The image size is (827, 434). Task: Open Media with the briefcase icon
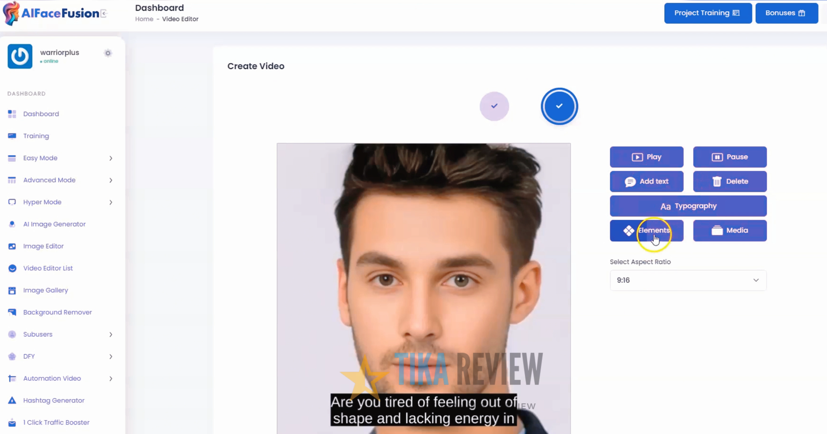point(717,230)
